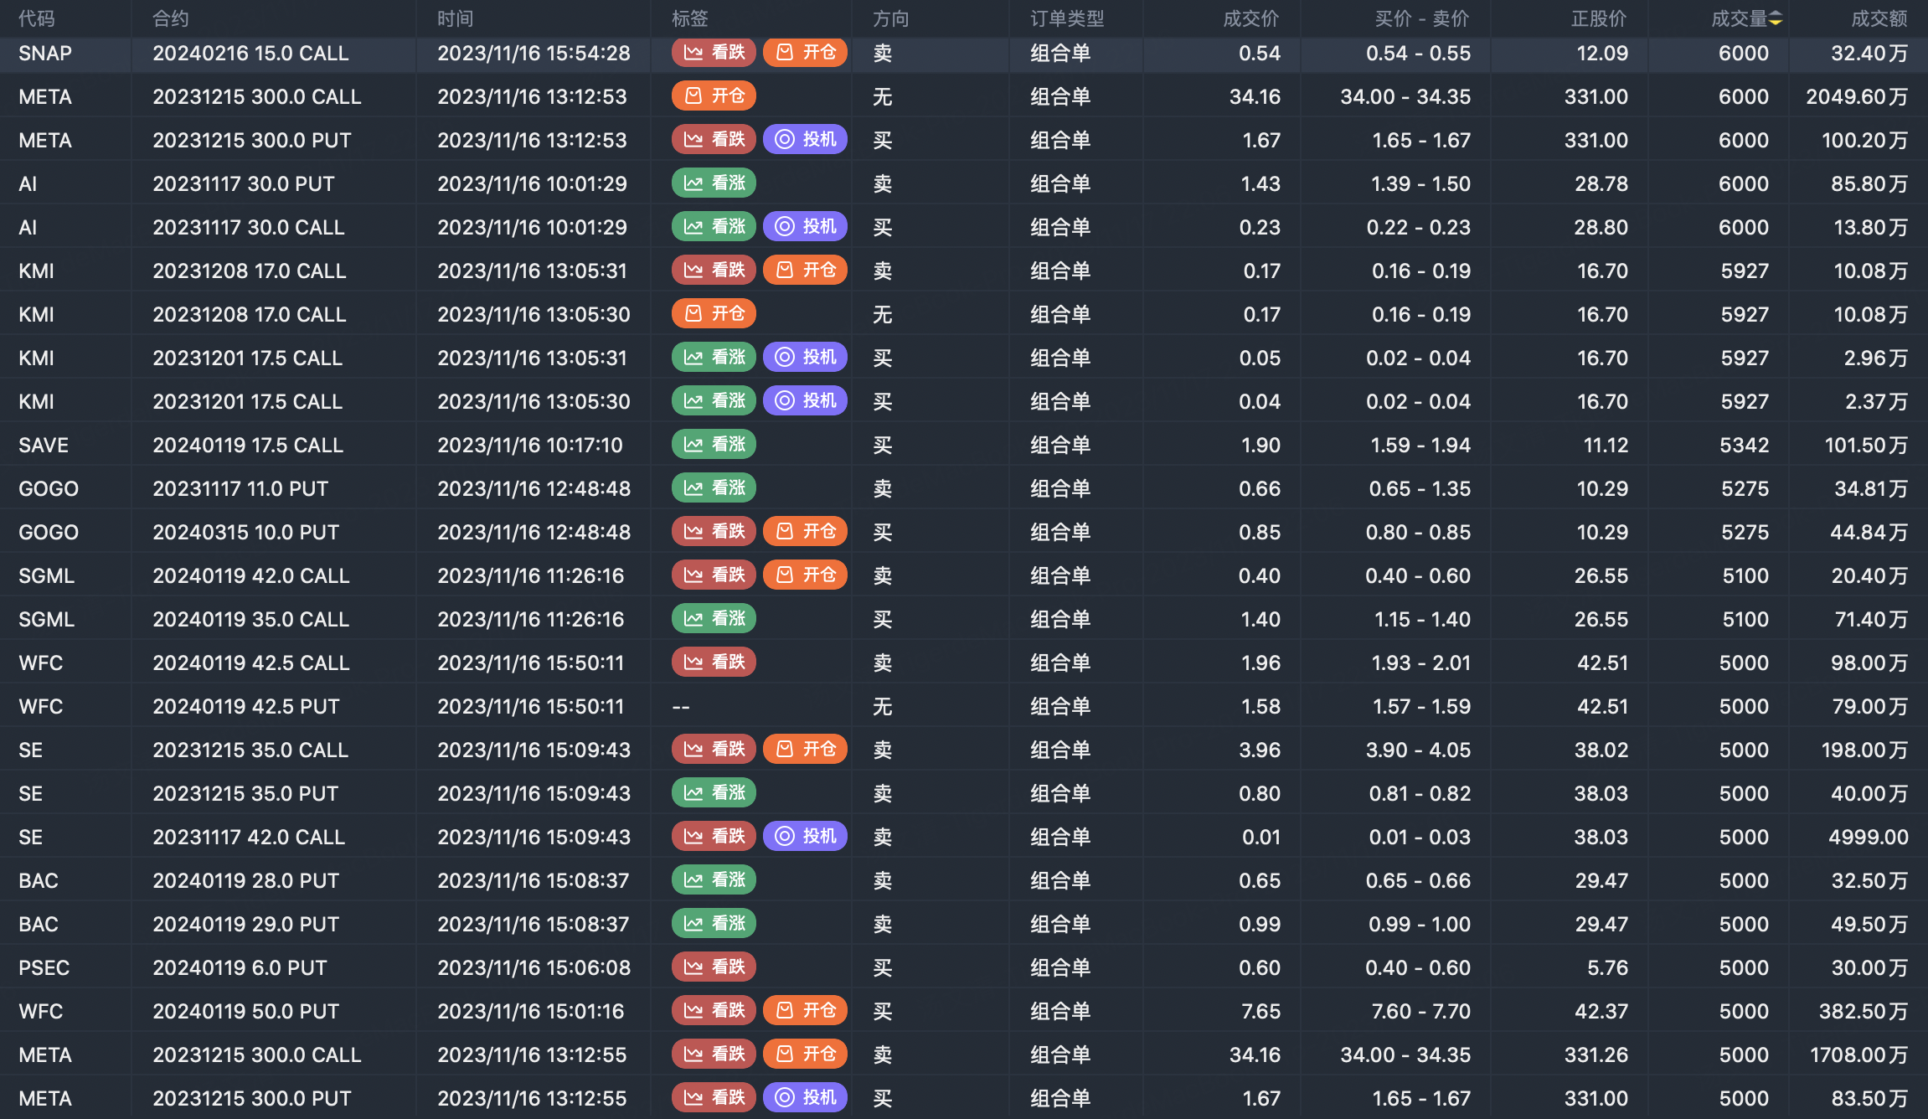Image resolution: width=1928 pixels, height=1119 pixels.
Task: Click 看涨 tag on SE 35.0 PUT row
Action: click(x=714, y=793)
